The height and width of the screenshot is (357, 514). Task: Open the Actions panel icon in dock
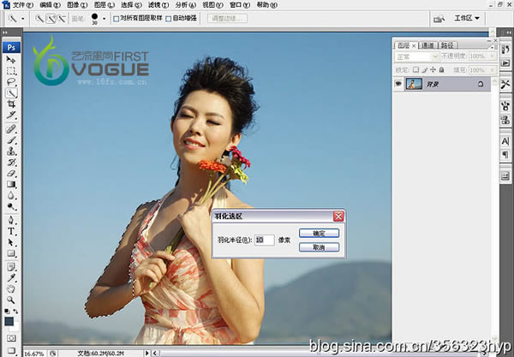[505, 62]
